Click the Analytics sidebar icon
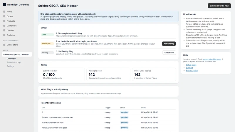This screenshot has width=235, height=132. pos(4,35)
